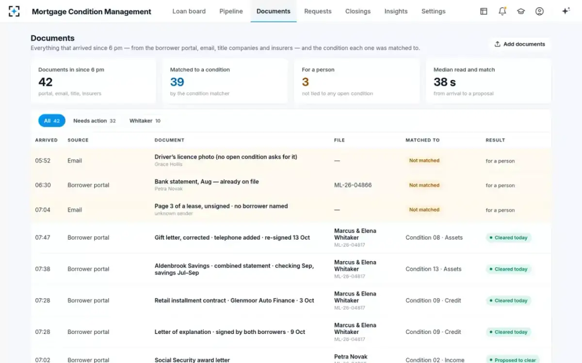Sort by the DOCUMENT column header
Viewport: 582px width, 363px height.
[169, 140]
